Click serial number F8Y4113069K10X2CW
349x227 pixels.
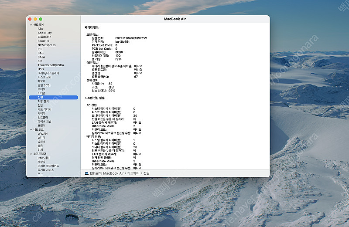pyautogui.click(x=131, y=38)
